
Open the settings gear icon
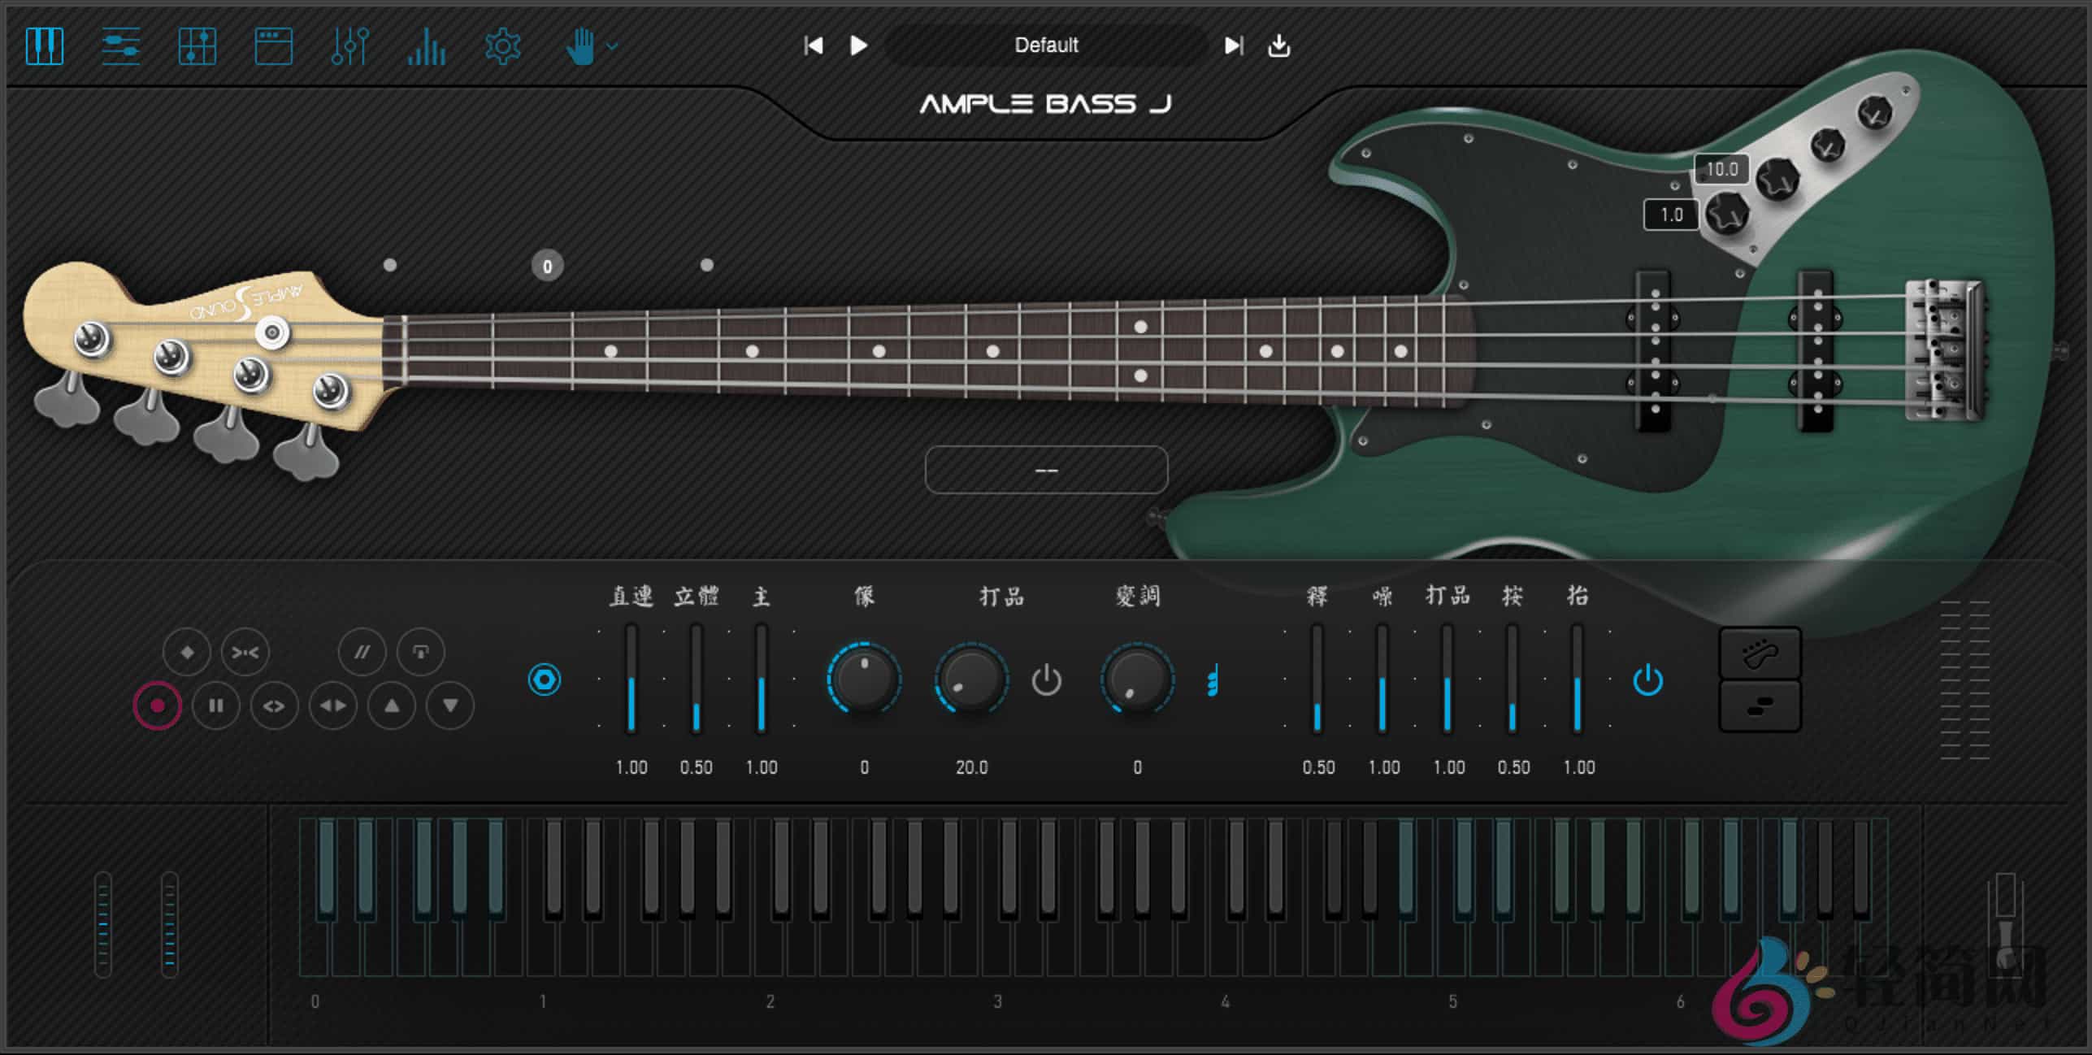(x=501, y=46)
